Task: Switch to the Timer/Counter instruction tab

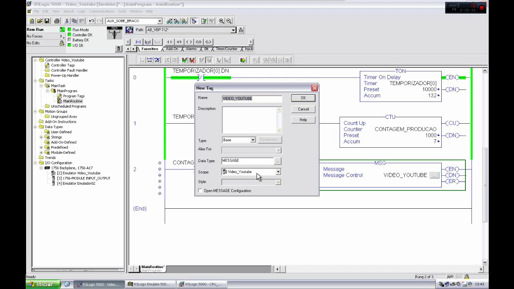Action: [x=226, y=49]
